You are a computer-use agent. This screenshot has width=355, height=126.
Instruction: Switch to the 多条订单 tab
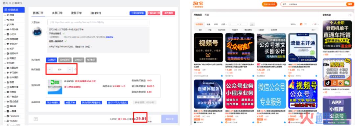57,13
